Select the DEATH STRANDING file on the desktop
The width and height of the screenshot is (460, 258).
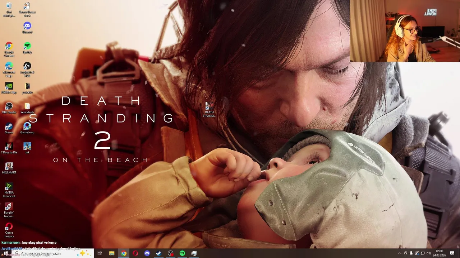click(209, 110)
